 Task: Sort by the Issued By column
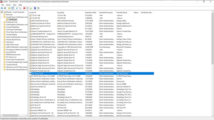71,12
